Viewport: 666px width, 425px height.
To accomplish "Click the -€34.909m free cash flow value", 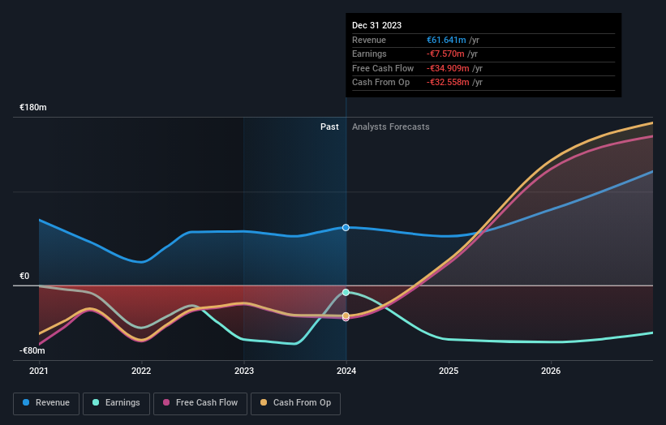I will (448, 68).
